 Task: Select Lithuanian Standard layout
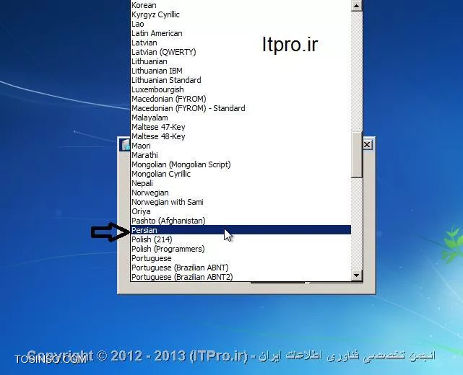pyautogui.click(x=241, y=80)
